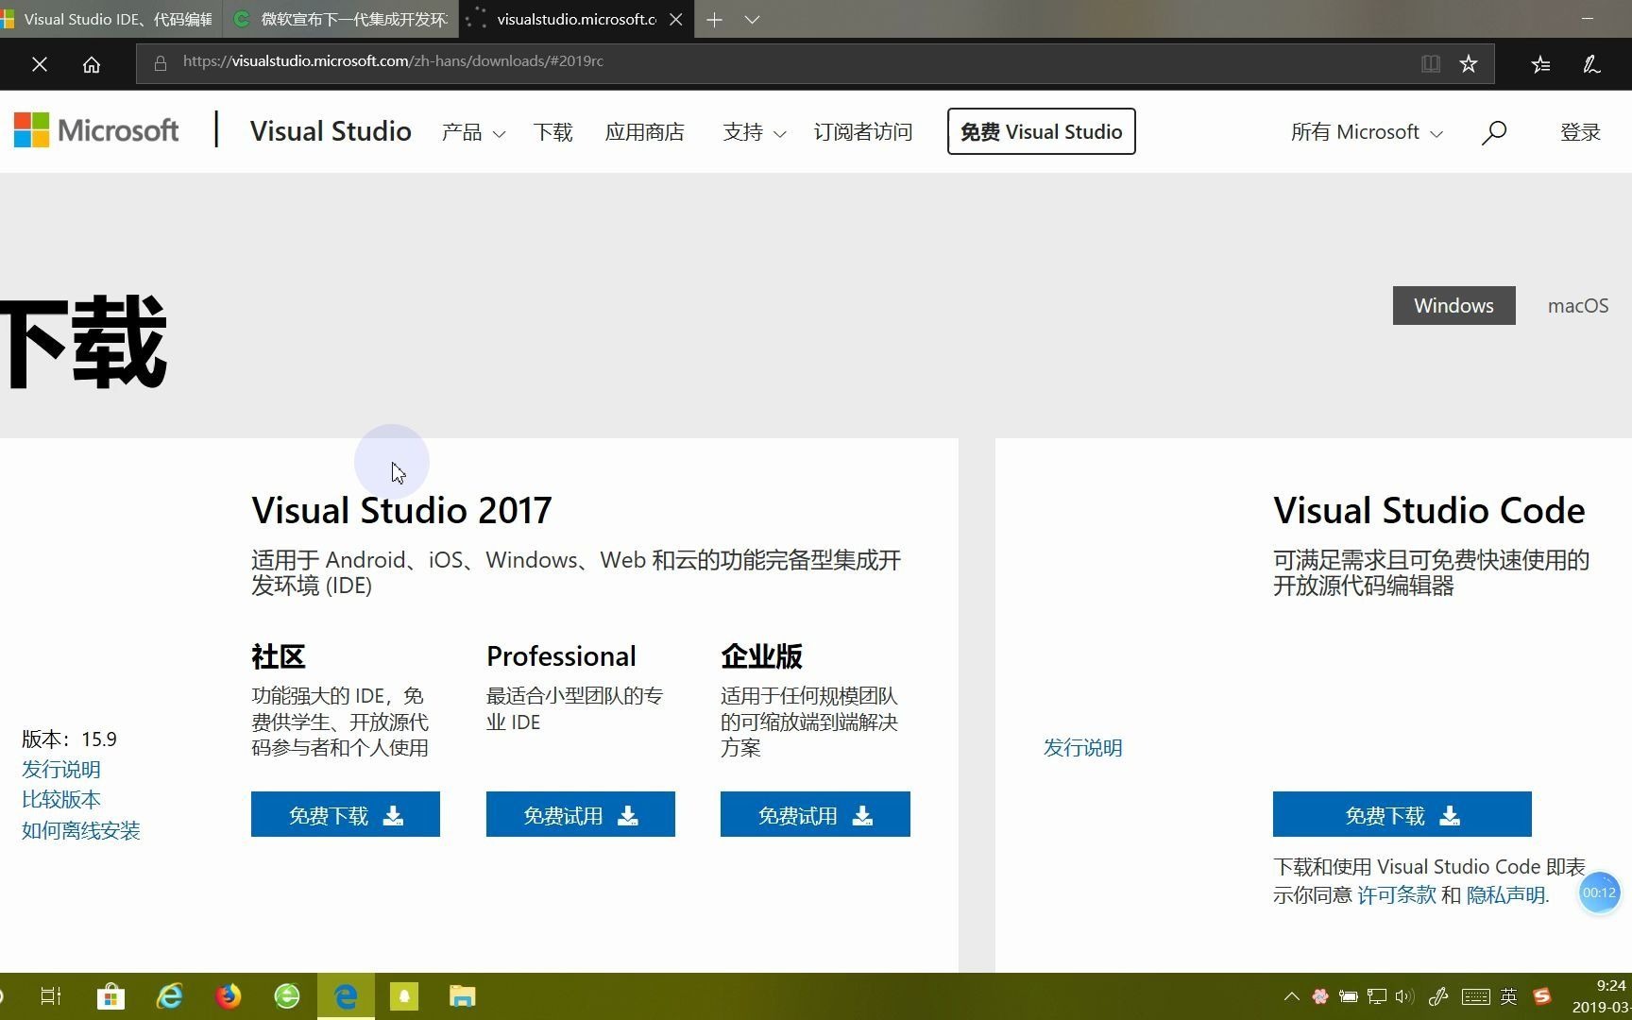
Task: Select the macOS platform toggle
Action: (1577, 305)
